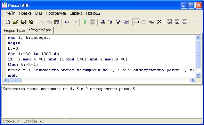The width and height of the screenshot is (204, 125).
Task: Open the Помощь menu
Action: click(x=94, y=13)
